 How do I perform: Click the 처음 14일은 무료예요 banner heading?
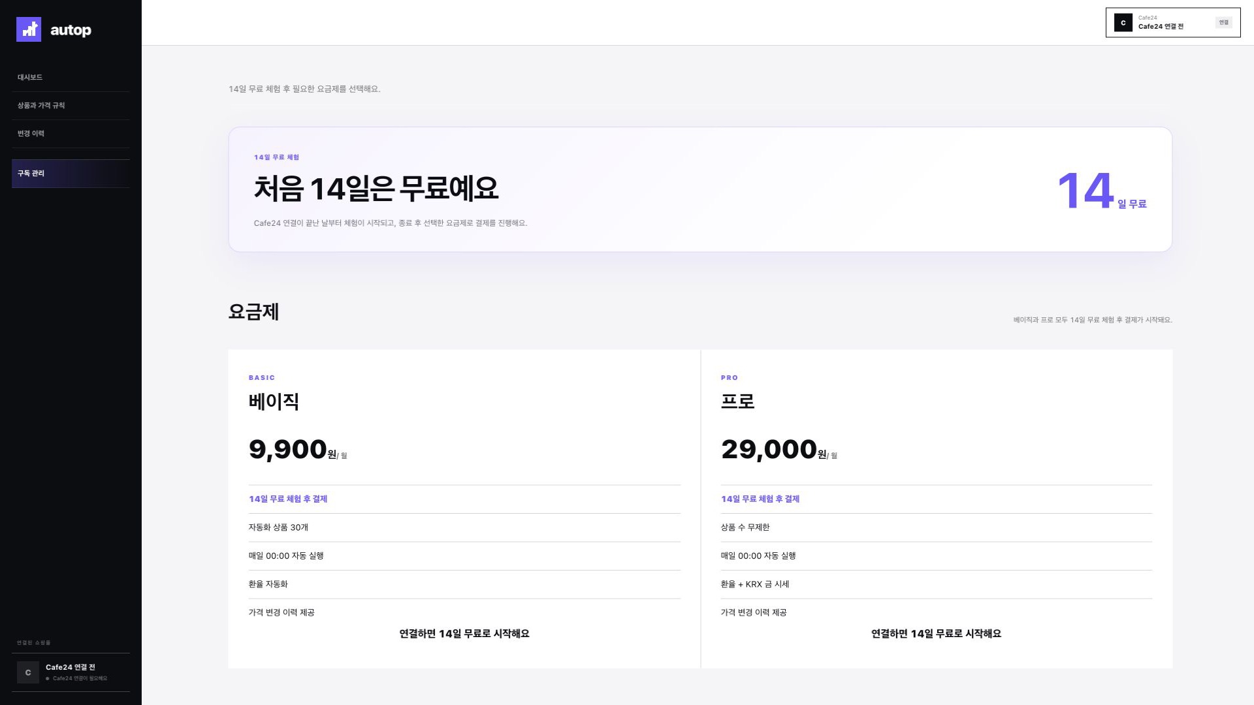point(376,189)
